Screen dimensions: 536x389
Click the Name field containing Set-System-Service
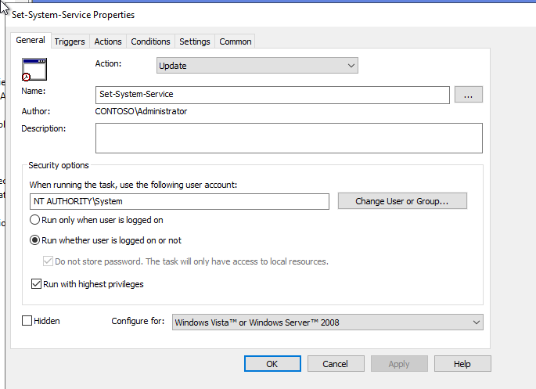point(272,95)
